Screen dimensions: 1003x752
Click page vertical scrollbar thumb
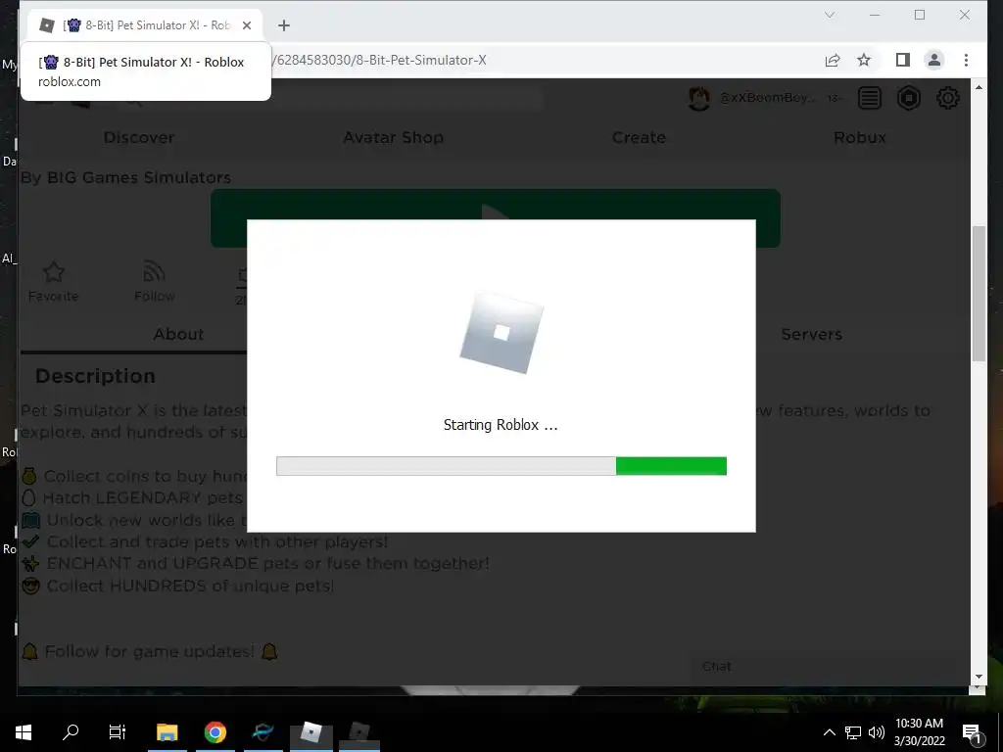[x=979, y=294]
